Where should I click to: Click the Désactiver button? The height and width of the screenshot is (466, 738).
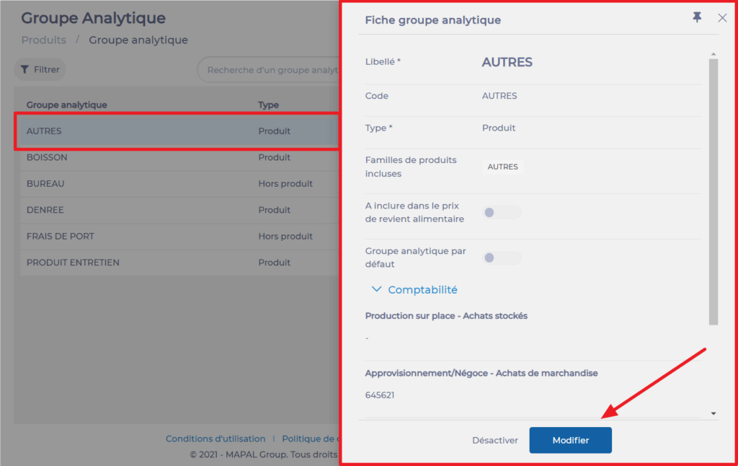(494, 440)
